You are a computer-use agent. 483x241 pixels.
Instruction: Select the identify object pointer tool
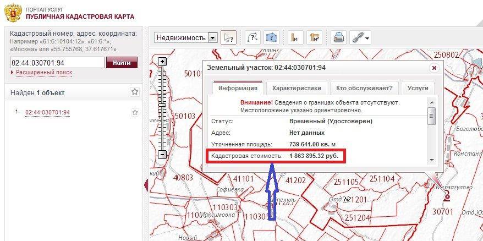pyautogui.click(x=229, y=37)
